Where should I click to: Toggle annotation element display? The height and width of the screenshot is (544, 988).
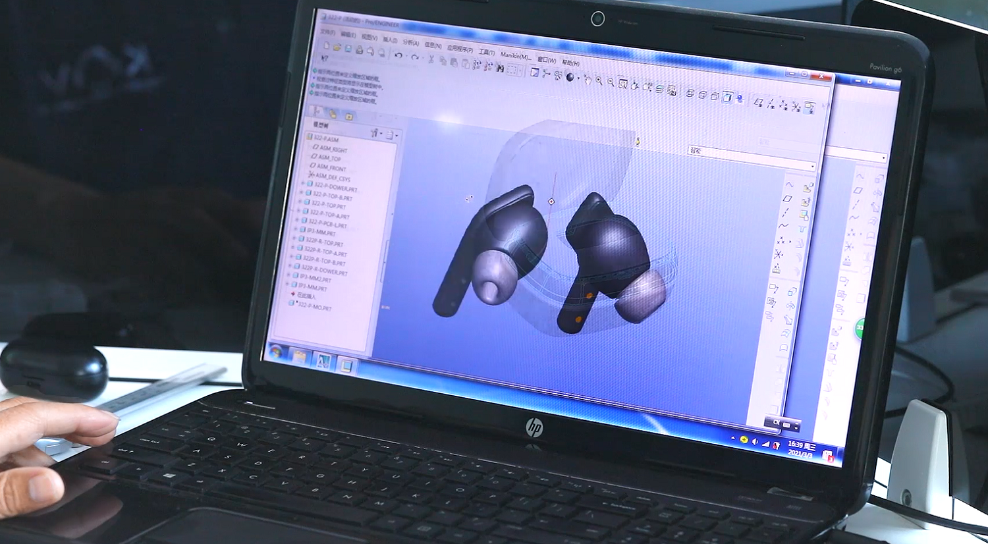[x=809, y=107]
